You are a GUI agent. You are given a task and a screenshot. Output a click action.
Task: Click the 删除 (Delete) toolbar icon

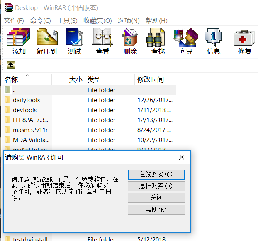[x=130, y=37]
